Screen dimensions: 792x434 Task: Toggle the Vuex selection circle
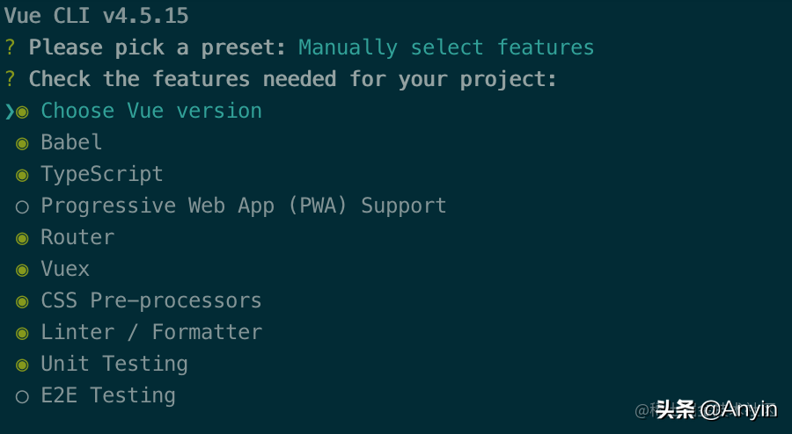pos(22,271)
